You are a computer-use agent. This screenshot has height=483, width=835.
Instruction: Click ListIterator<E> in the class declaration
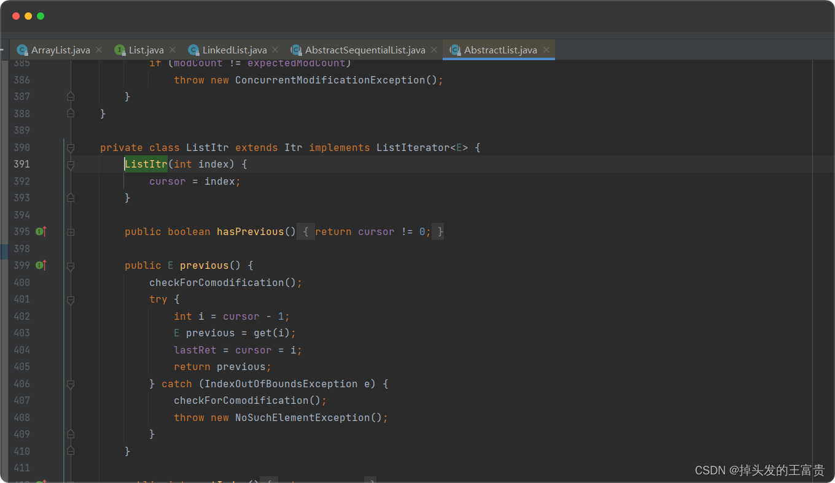tap(422, 147)
